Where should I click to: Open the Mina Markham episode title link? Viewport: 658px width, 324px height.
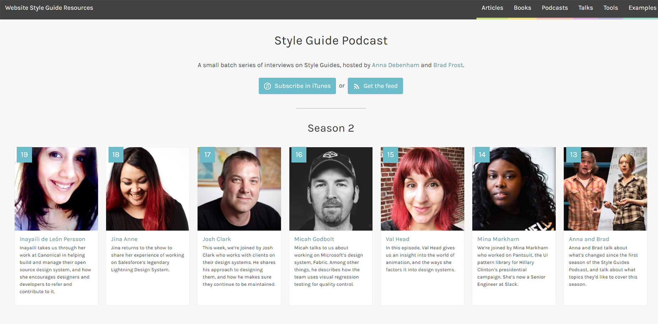click(x=498, y=239)
